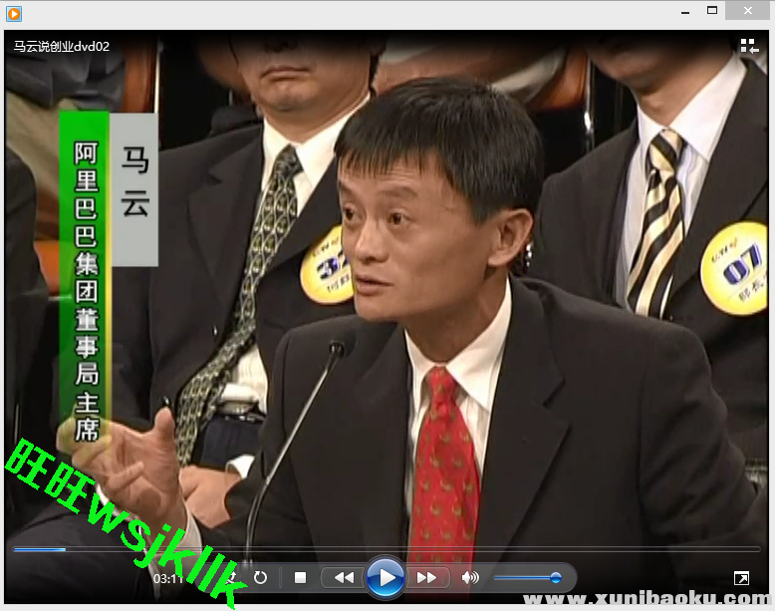Click the 03:11 elapsed time display
Viewport: 775px width, 611px height.
pyautogui.click(x=167, y=577)
